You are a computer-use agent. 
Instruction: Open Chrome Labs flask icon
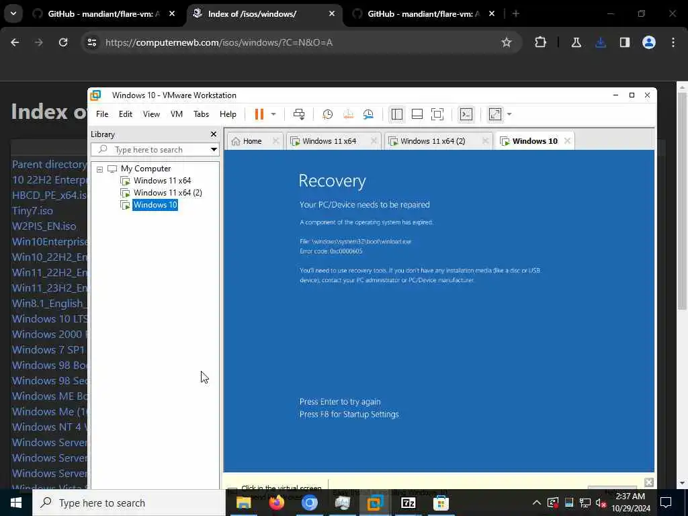coord(576,42)
